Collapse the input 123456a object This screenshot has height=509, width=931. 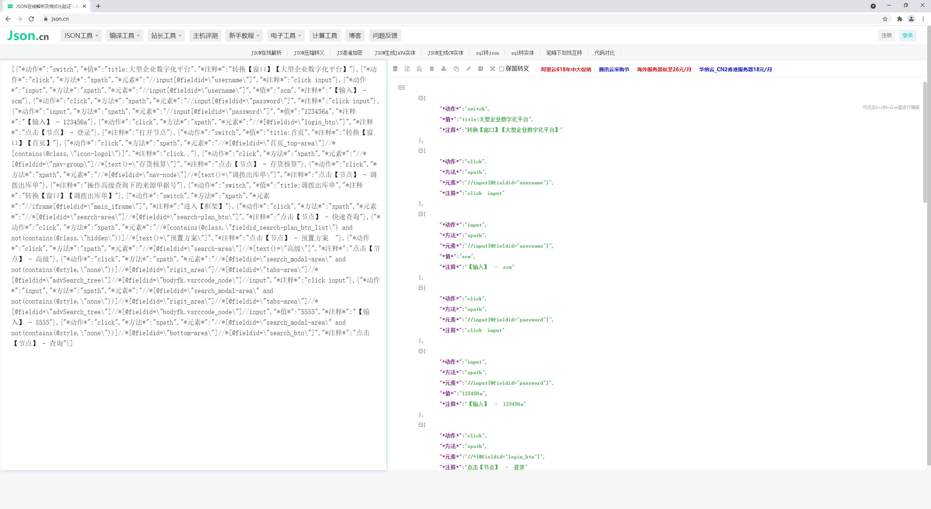click(x=420, y=351)
